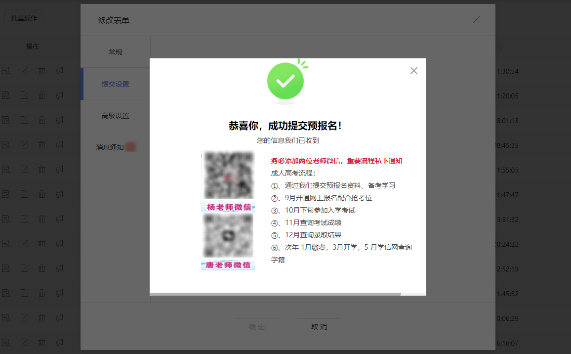The image size is (571, 354).
Task: Delete the row ending 8:01:13
Action: pyautogui.click(x=42, y=120)
